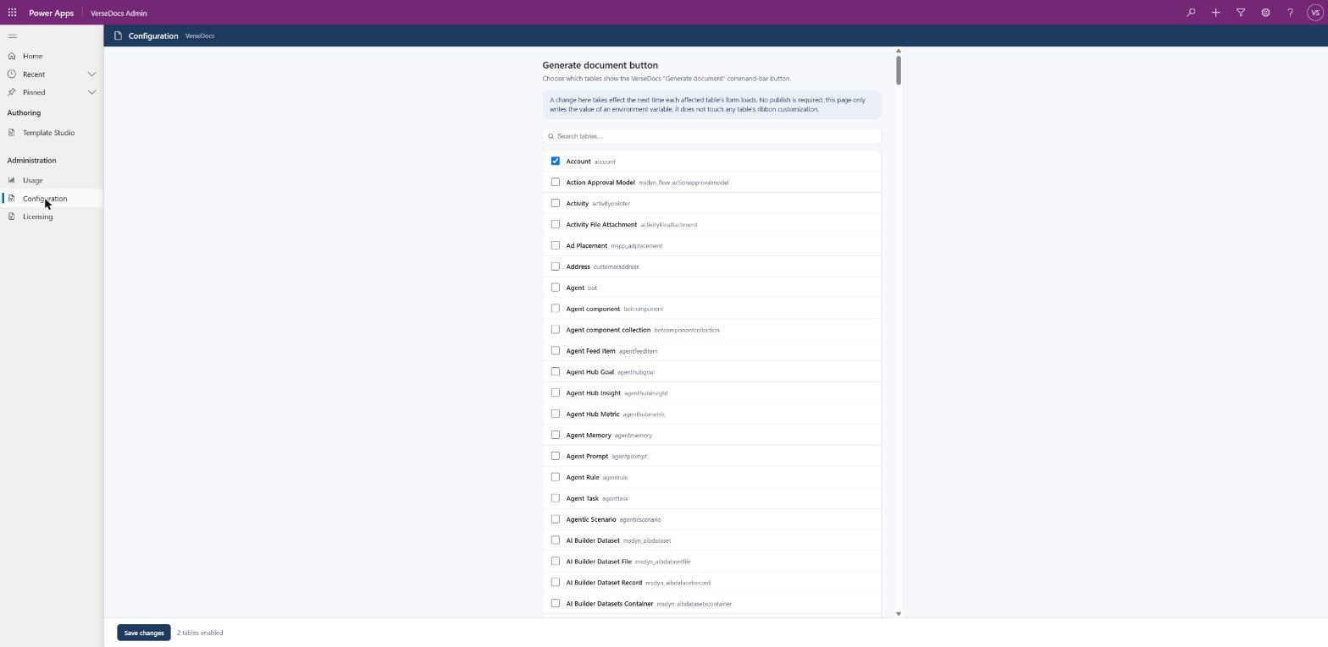The height and width of the screenshot is (647, 1328).
Task: Open the app launcher waffle icon
Action: [12, 13]
